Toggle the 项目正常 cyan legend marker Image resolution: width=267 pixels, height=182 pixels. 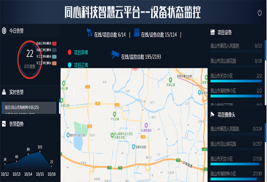(x=70, y=65)
